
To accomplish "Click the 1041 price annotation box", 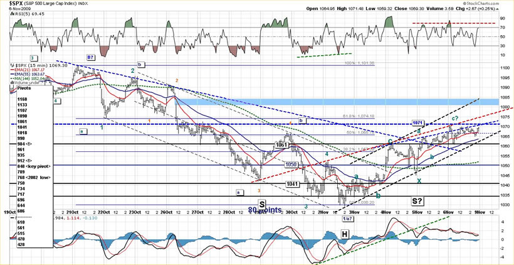I will (x=292, y=183).
